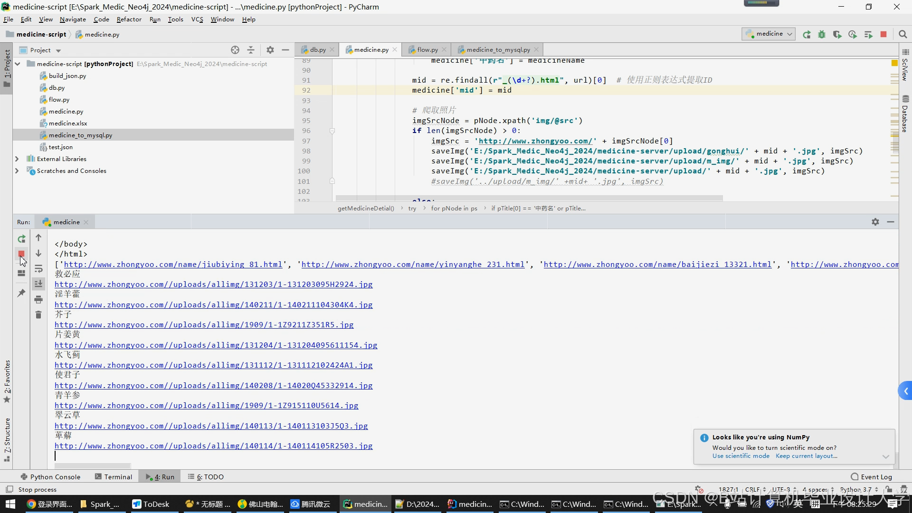This screenshot has width=912, height=513.
Task: Toggle soft-wrap in Run console
Action: coord(38,269)
